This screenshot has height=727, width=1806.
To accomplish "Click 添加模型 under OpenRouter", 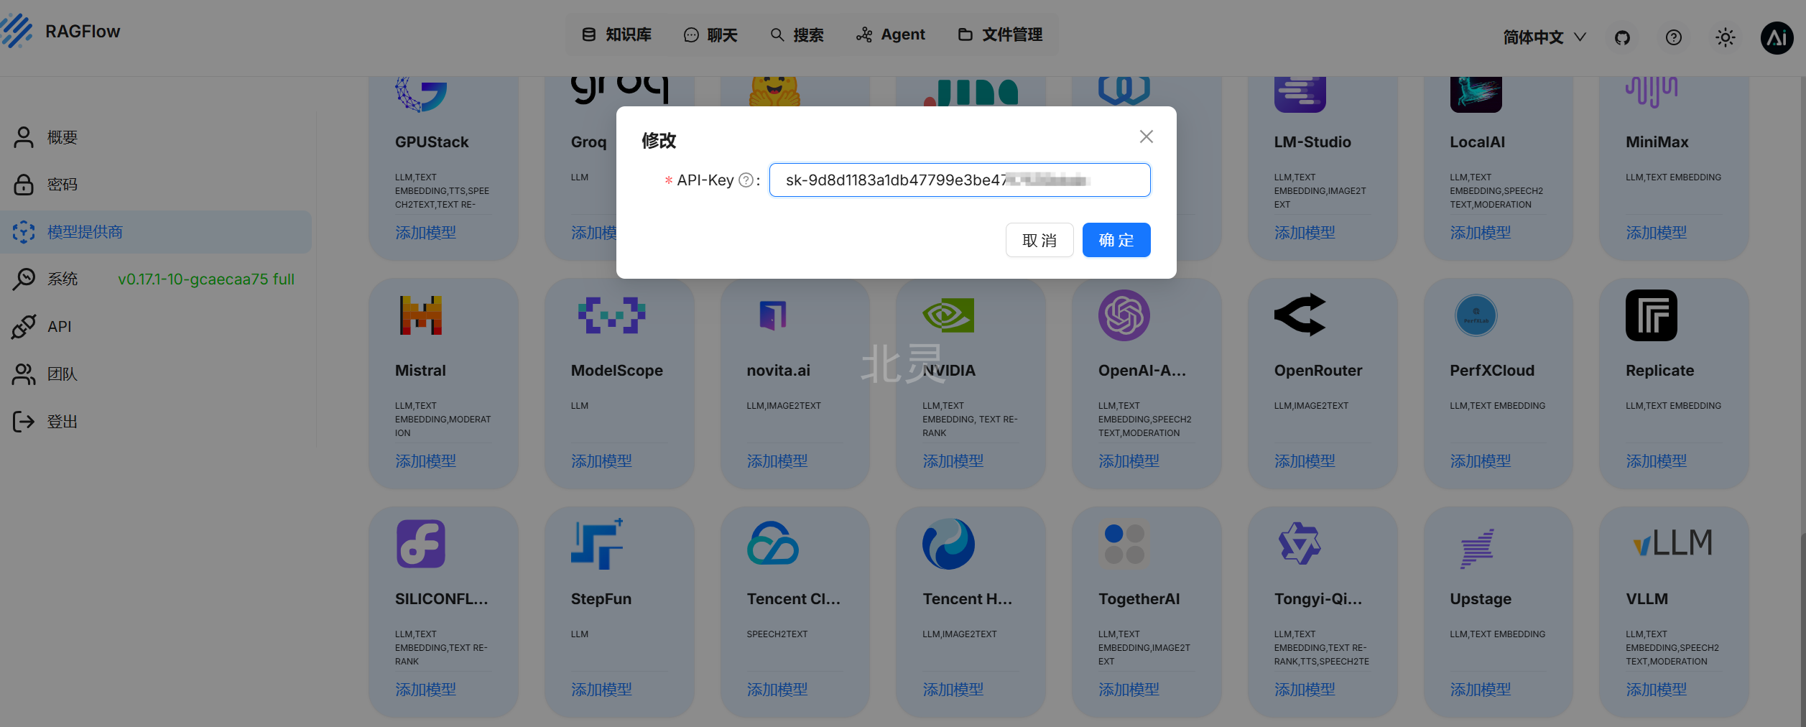I will click(x=1305, y=461).
